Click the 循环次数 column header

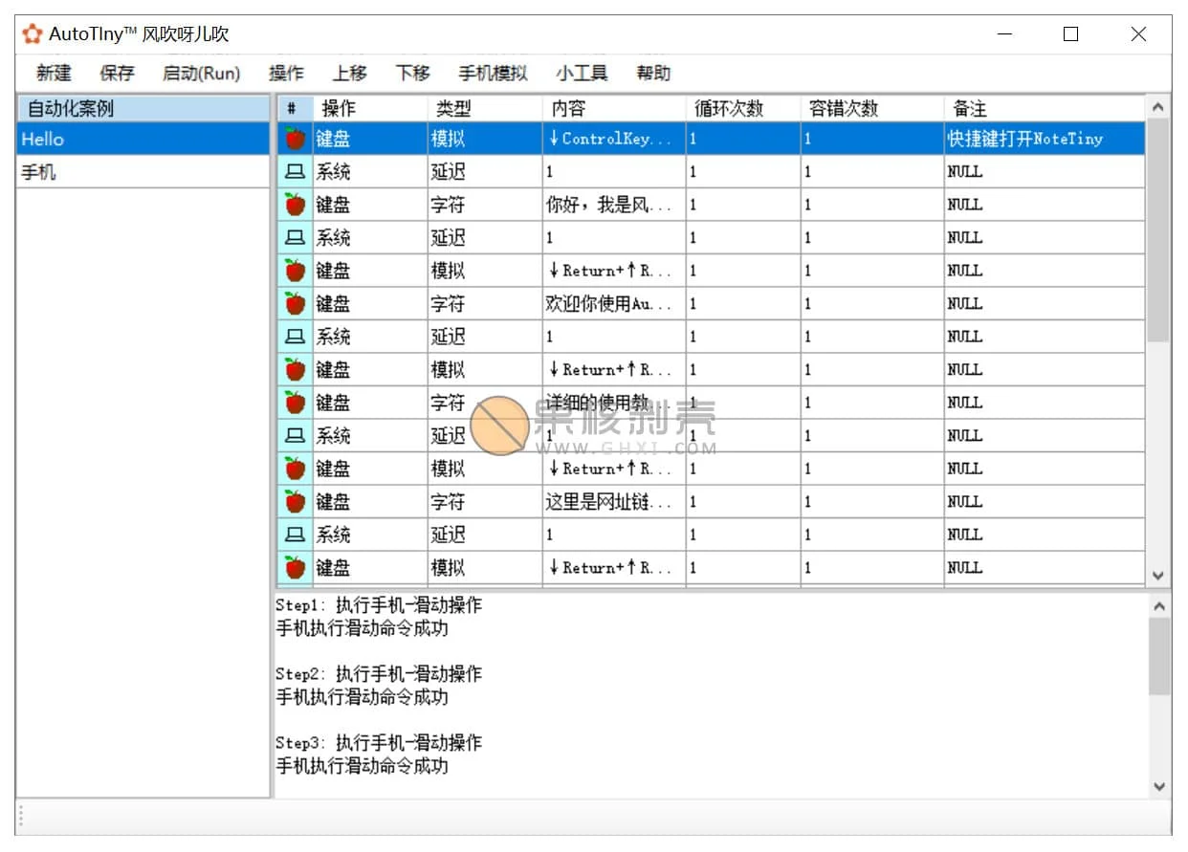(743, 108)
